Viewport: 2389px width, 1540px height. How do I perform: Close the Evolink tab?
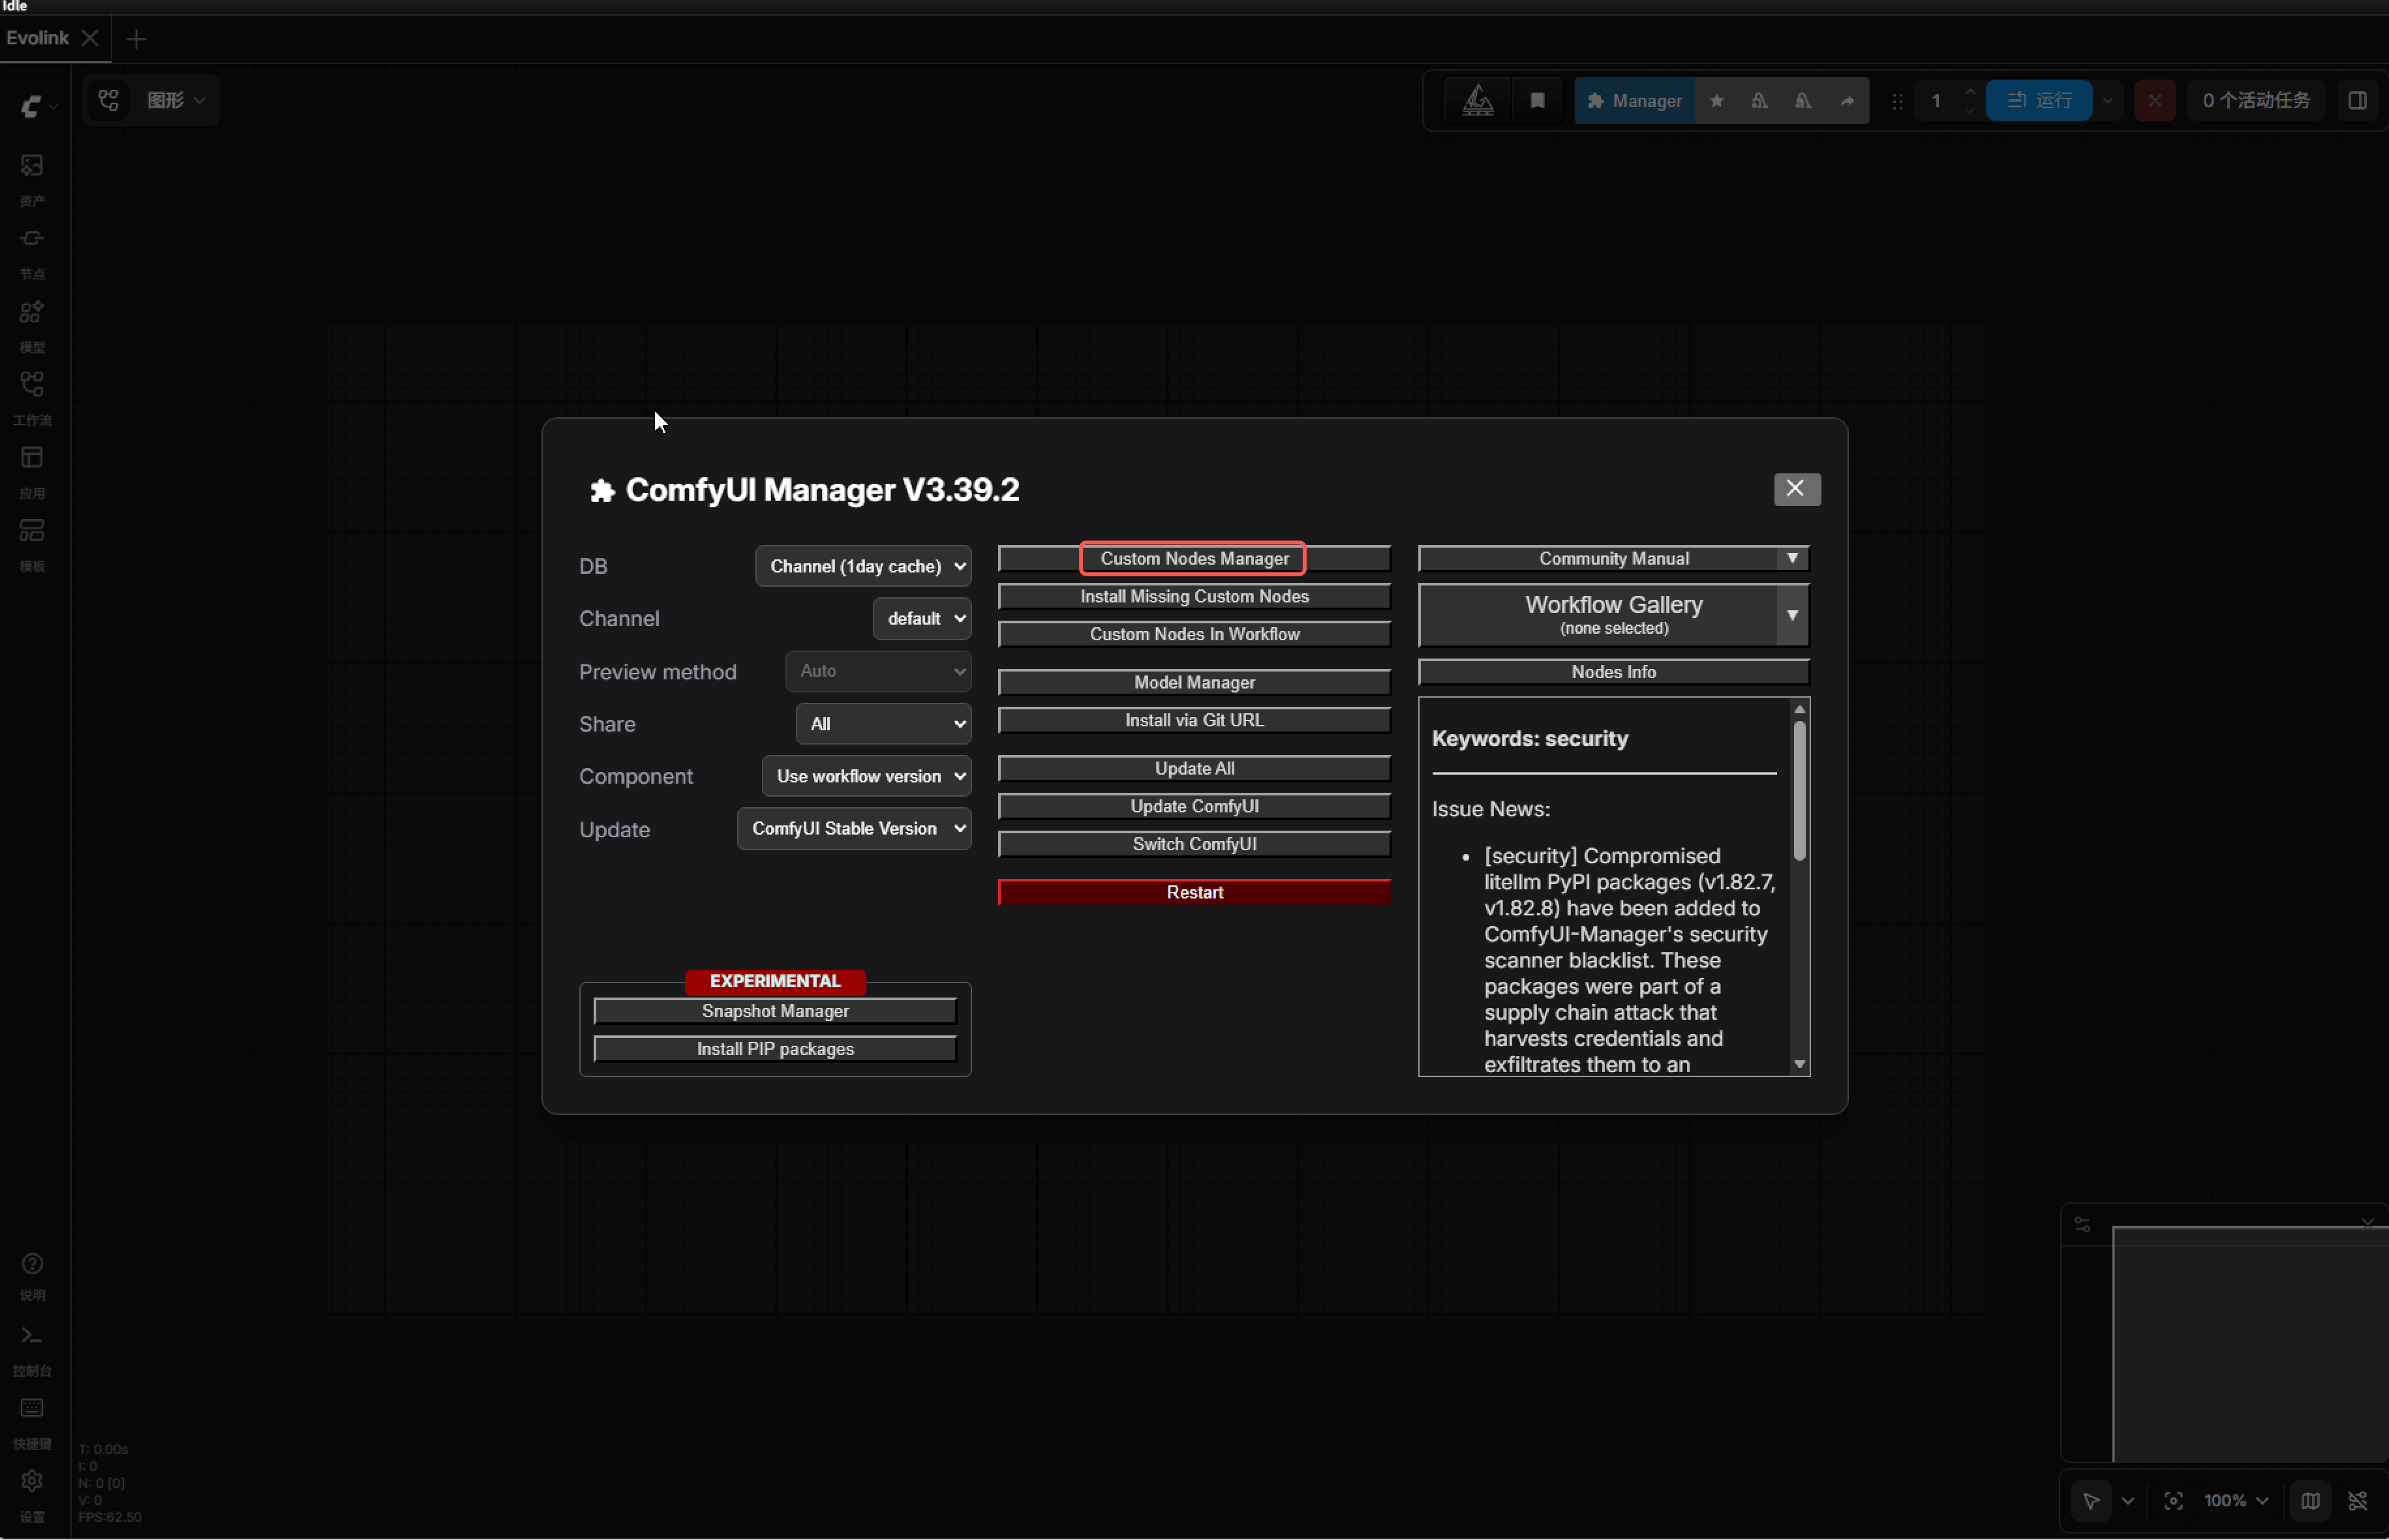[90, 38]
